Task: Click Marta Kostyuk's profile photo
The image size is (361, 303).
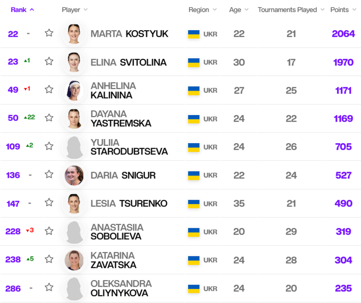Action: tap(74, 34)
